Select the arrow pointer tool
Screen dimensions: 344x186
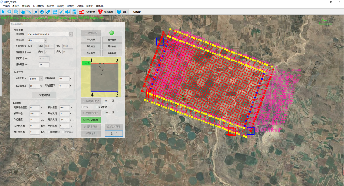[3, 12]
